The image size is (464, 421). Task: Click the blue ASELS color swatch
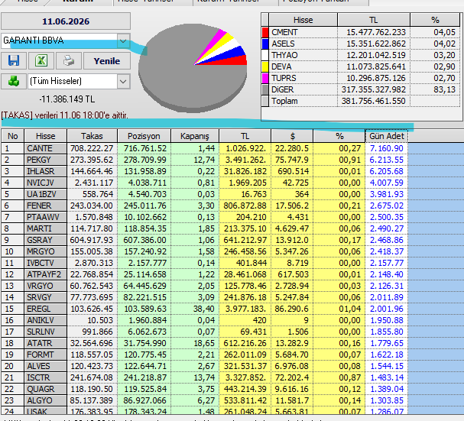pos(265,44)
